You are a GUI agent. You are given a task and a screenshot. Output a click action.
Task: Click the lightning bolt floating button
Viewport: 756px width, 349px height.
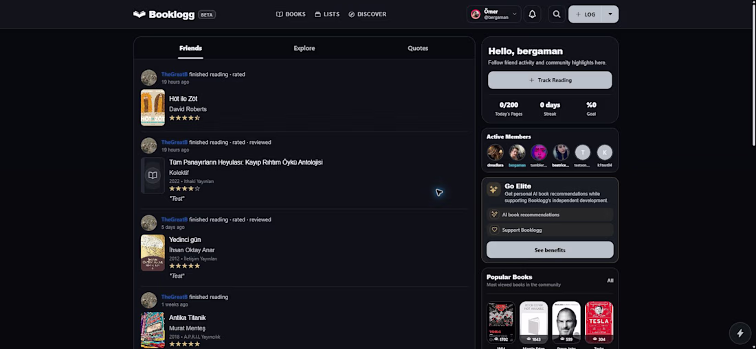740,333
